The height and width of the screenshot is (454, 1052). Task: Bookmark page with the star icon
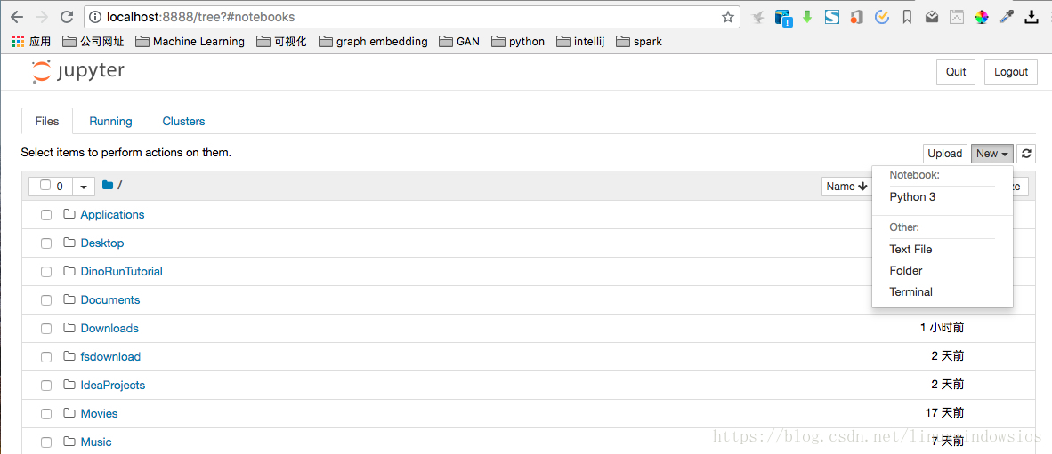click(727, 18)
